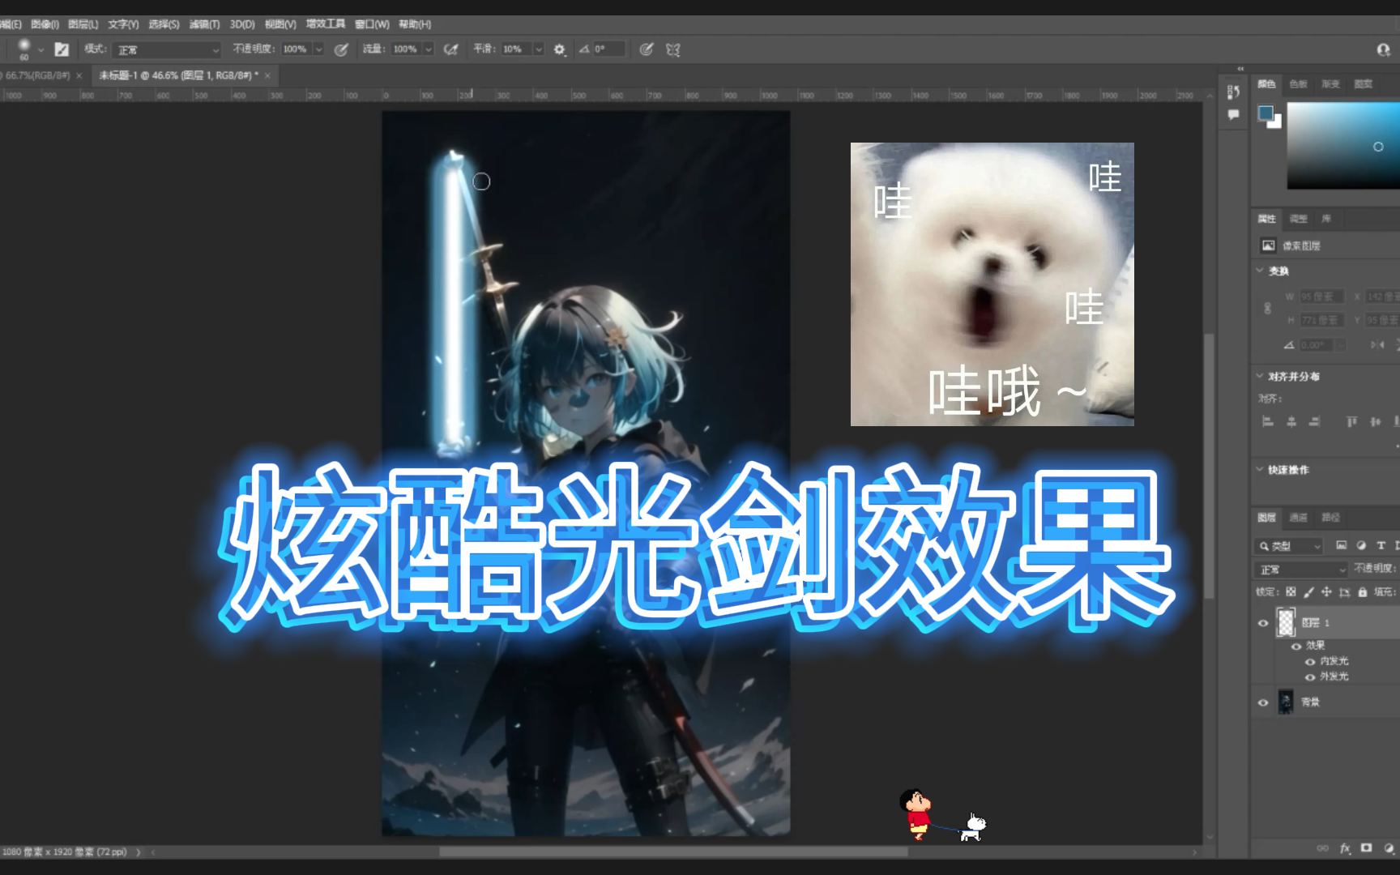
Task: Collapse the 变换 section in Properties
Action: tap(1259, 271)
